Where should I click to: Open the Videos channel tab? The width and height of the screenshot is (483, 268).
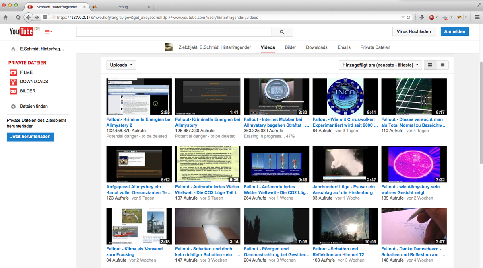point(268,47)
